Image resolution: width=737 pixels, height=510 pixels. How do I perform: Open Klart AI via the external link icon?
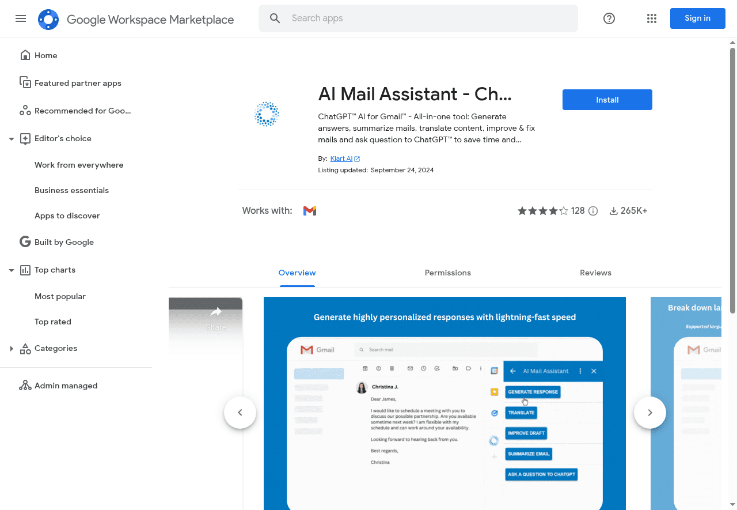[x=357, y=158]
